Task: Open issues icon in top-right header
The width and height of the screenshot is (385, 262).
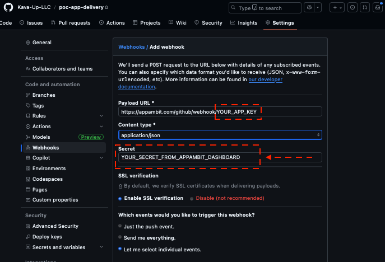Action: pos(352,8)
